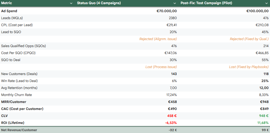Click the Leads (MQLs) label
This screenshot has height=133, width=270.
tap(12, 18)
